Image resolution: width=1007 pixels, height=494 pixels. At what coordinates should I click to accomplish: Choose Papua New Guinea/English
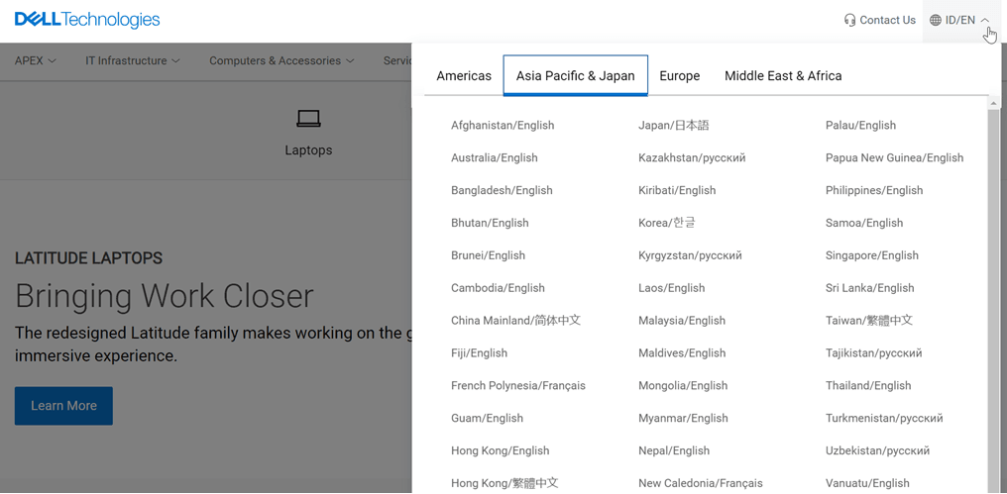(x=894, y=157)
